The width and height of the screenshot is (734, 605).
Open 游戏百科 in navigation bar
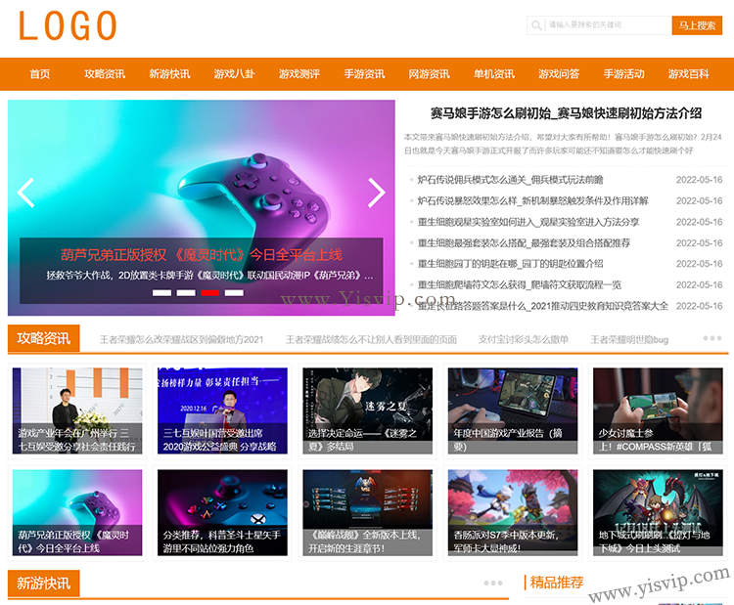(689, 74)
